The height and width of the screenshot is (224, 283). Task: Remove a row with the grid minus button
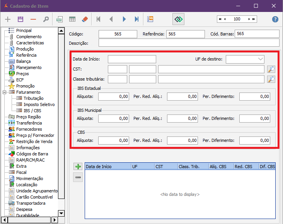78,177
